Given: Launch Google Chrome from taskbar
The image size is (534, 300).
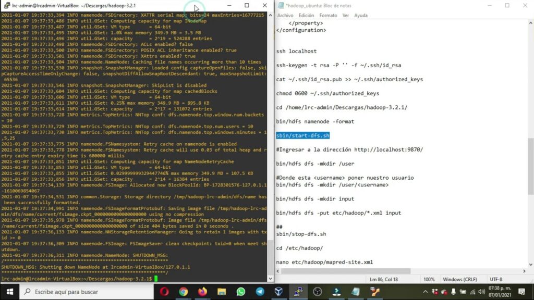Looking at the screenshot, I should 184,292.
